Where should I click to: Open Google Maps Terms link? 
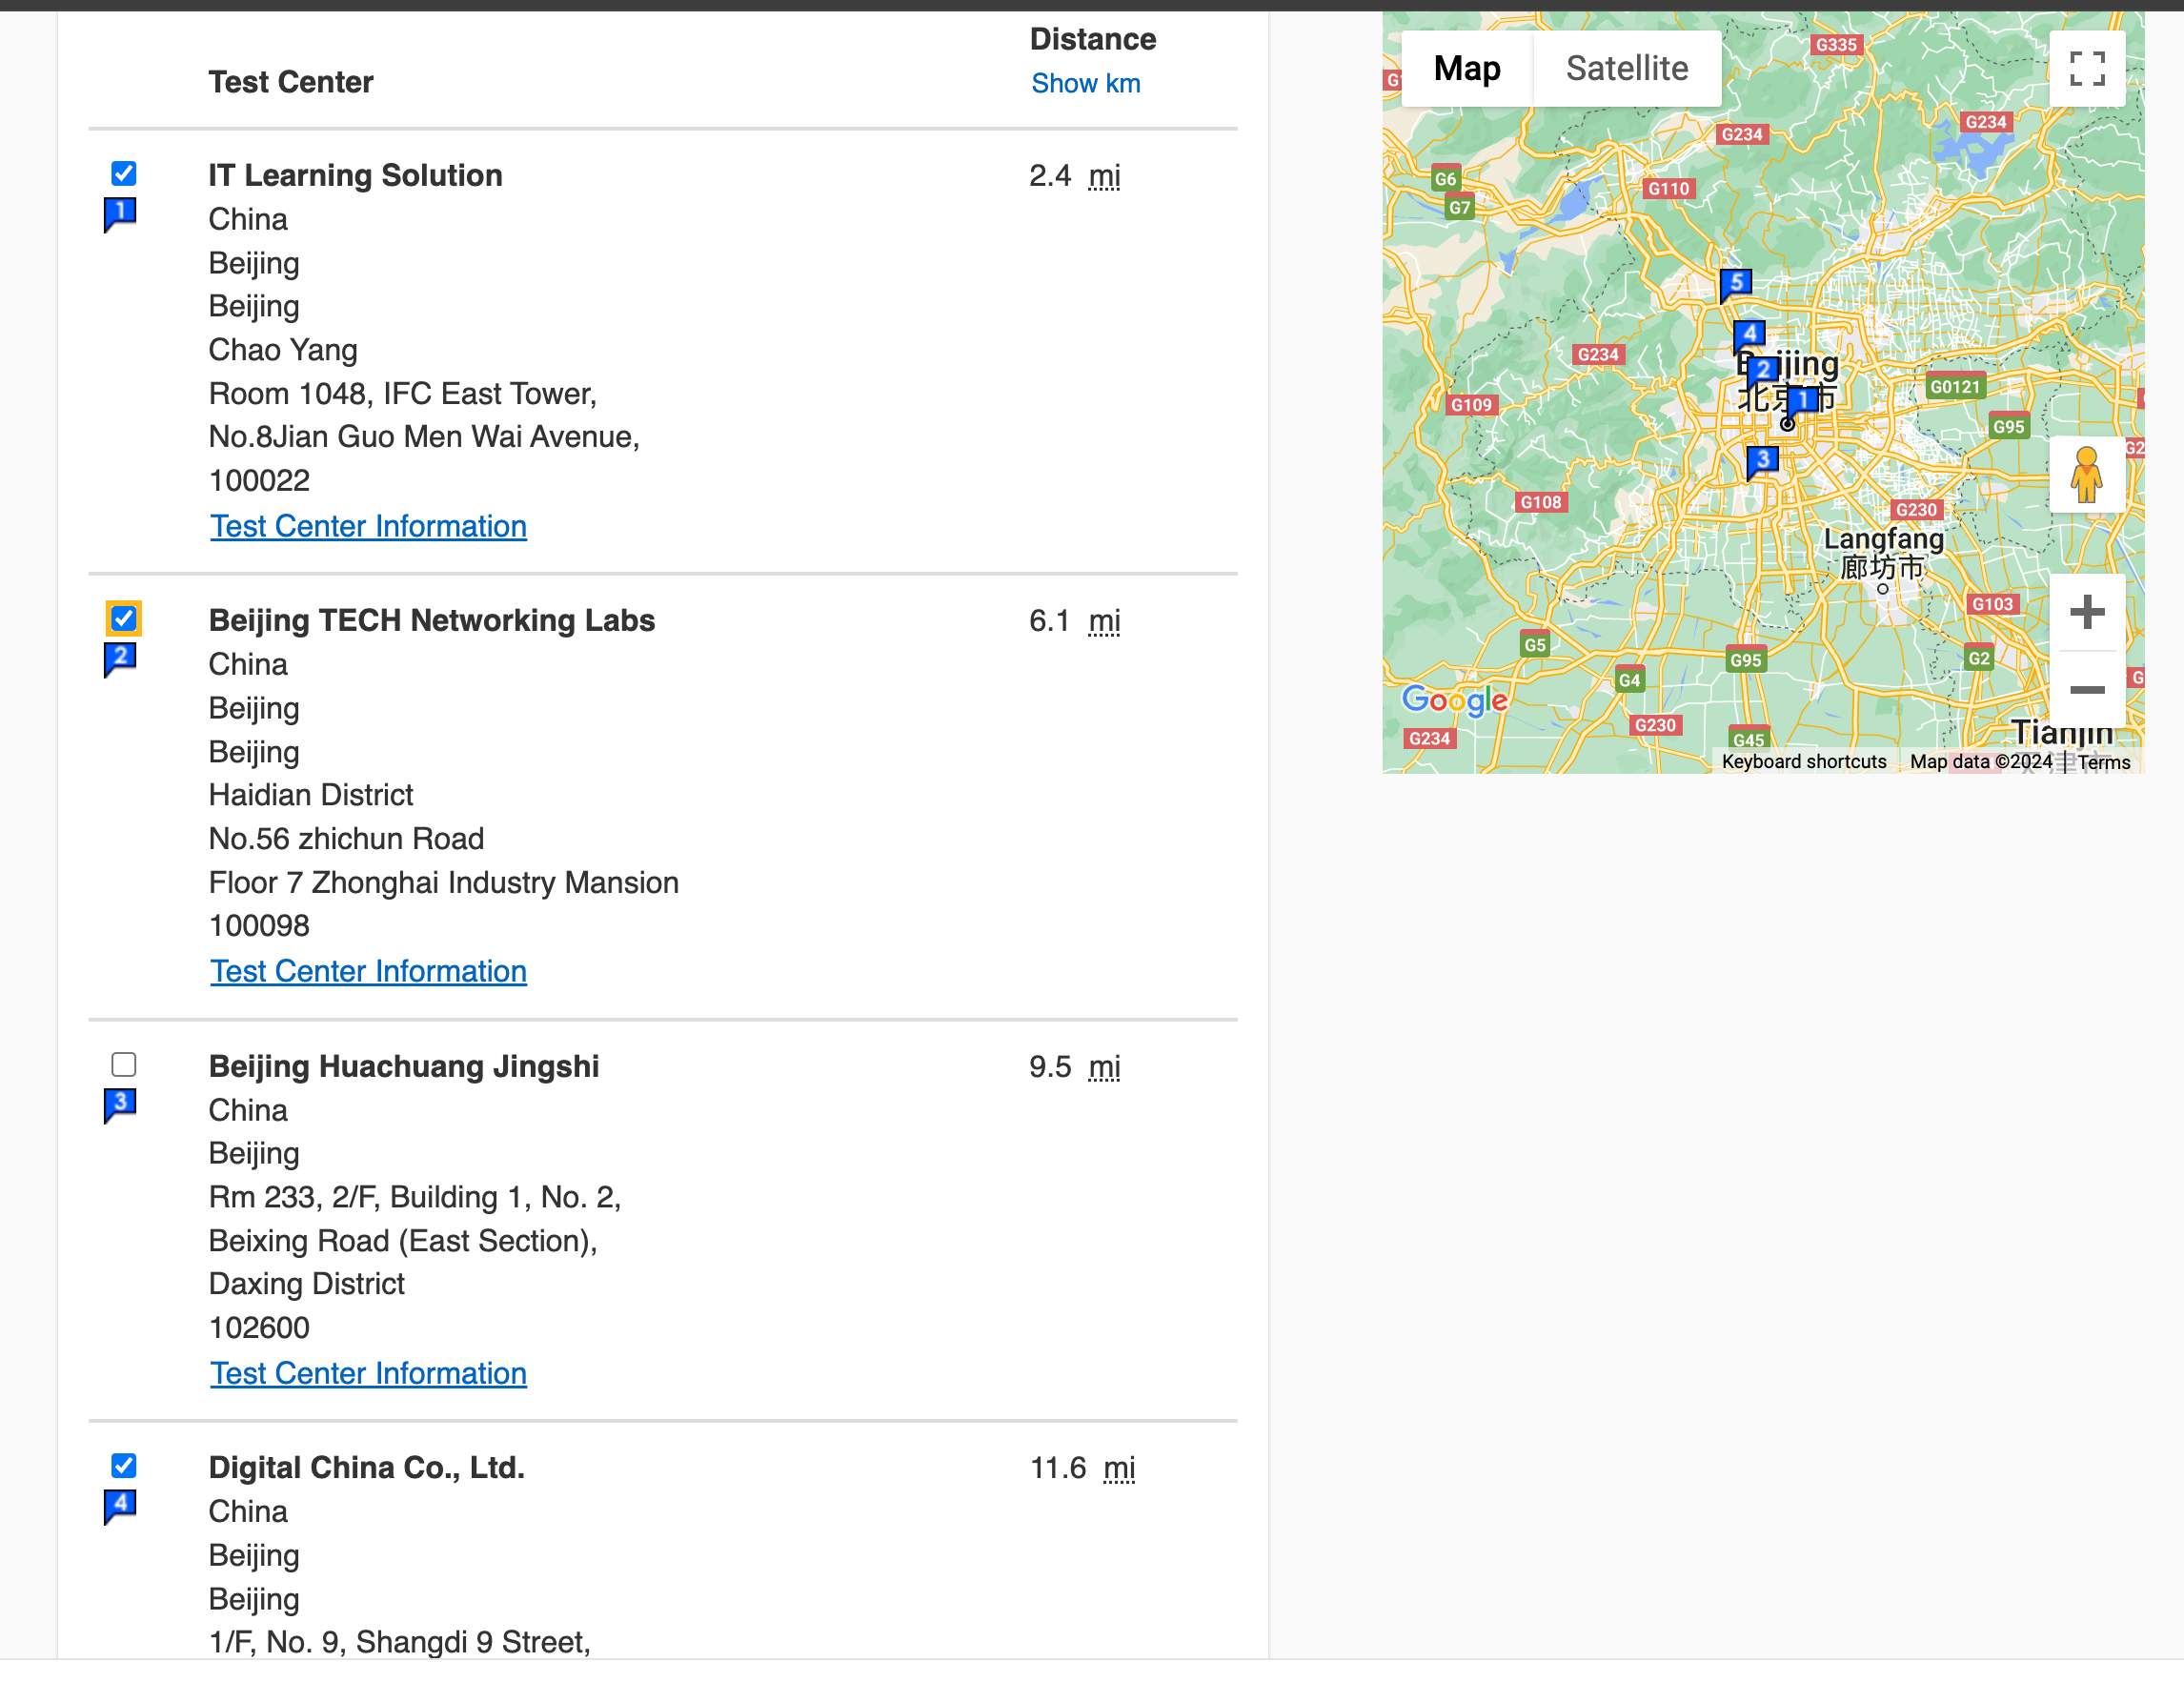pos(2103,762)
